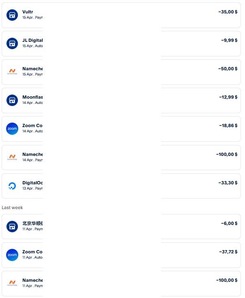
Task: Click the Moonflas merchant store icon
Action: [x=12, y=100]
